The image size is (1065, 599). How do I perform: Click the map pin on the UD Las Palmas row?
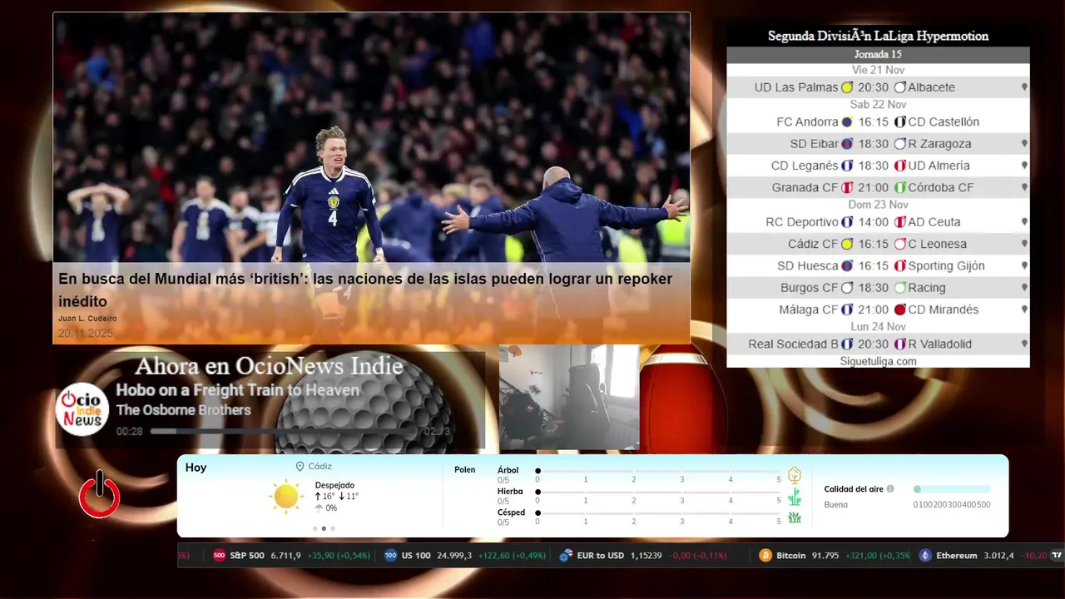(x=1024, y=87)
